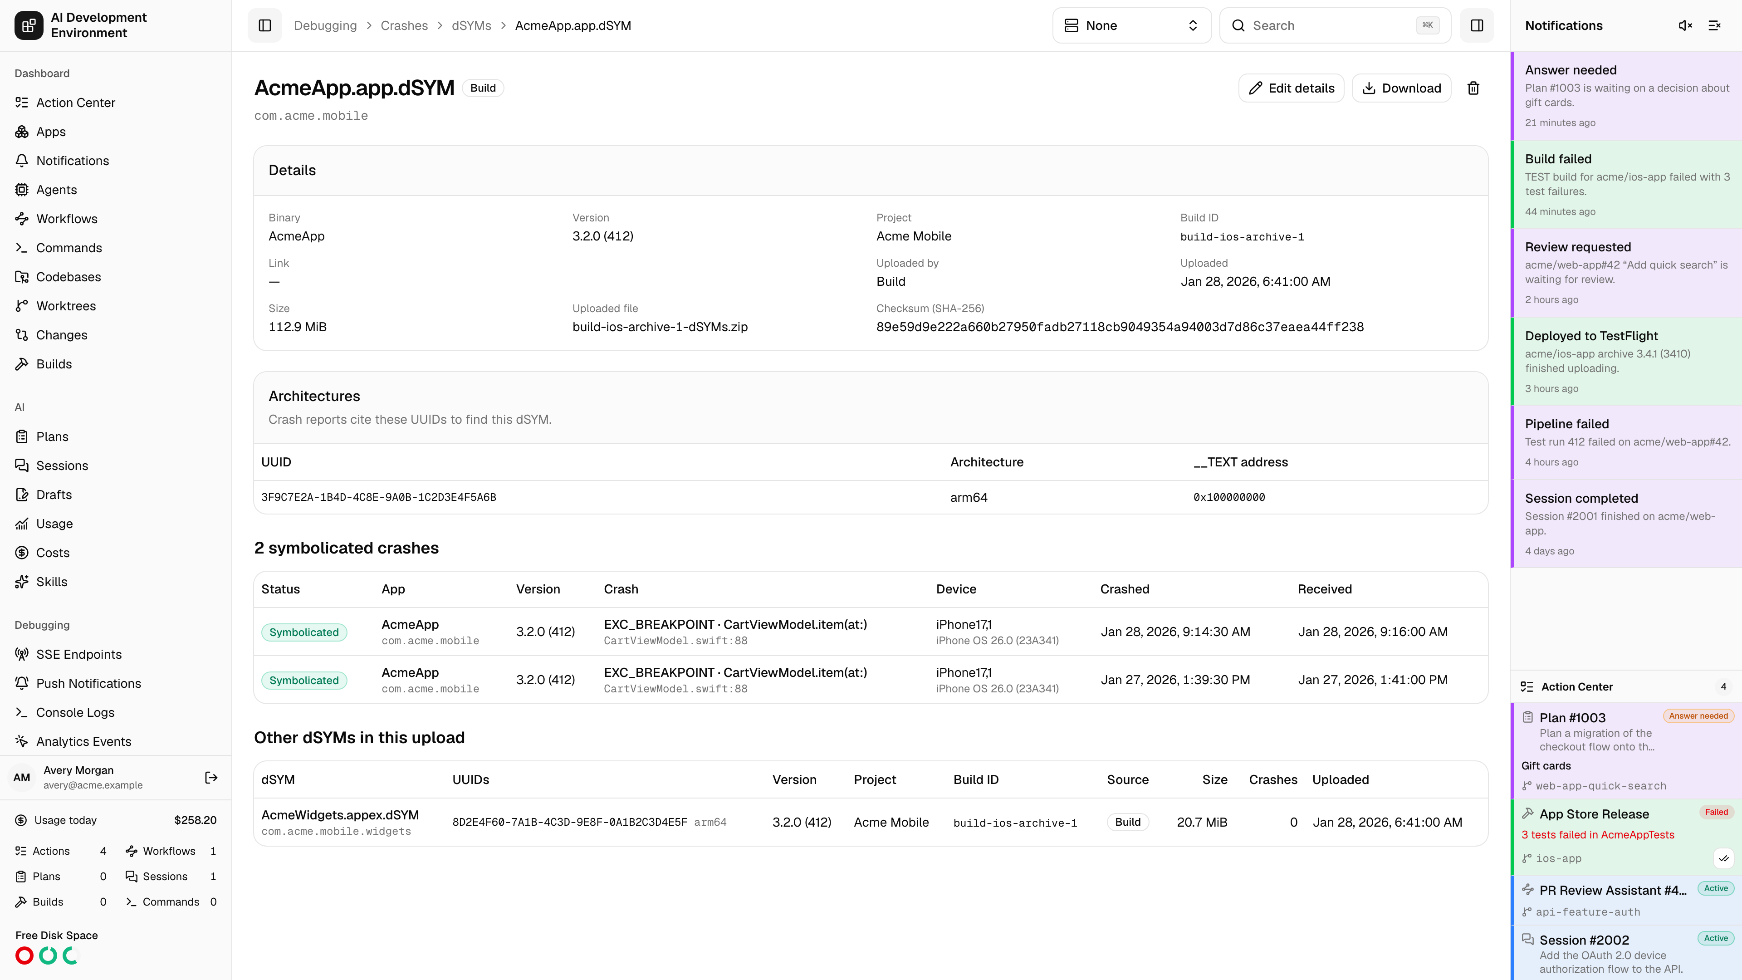Open Console Logs in sidebar
Image resolution: width=1742 pixels, height=980 pixels.
point(116,712)
